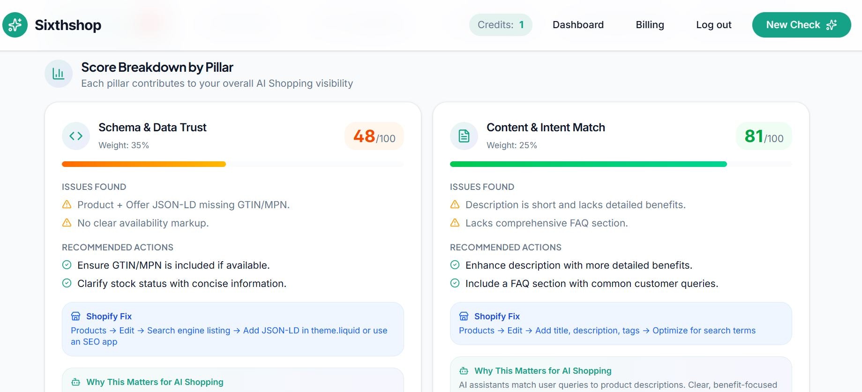Click the 48/100 score badge
Viewport: 862px width, 392px height.
point(374,136)
